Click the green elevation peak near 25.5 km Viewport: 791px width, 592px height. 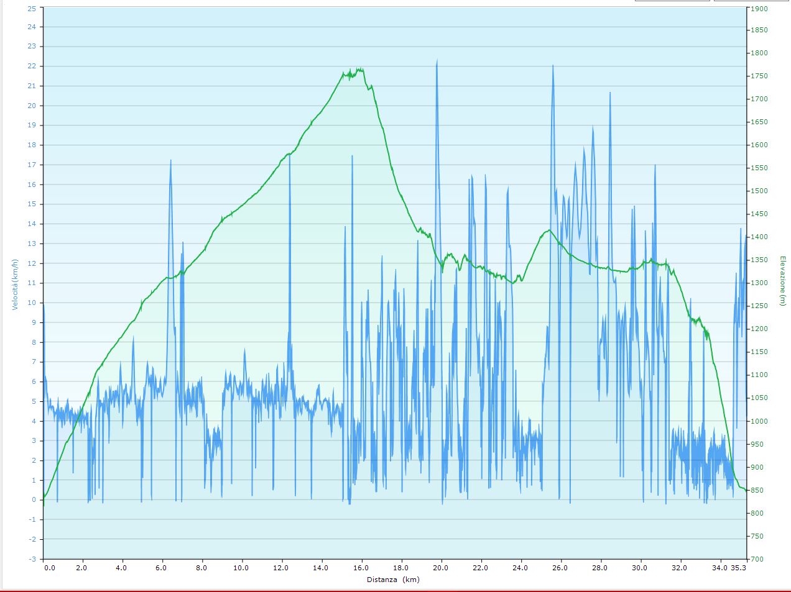(548, 230)
